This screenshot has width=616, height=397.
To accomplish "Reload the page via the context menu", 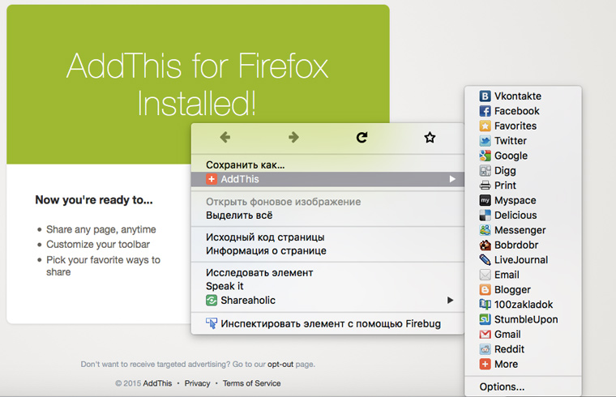I will pos(361,138).
